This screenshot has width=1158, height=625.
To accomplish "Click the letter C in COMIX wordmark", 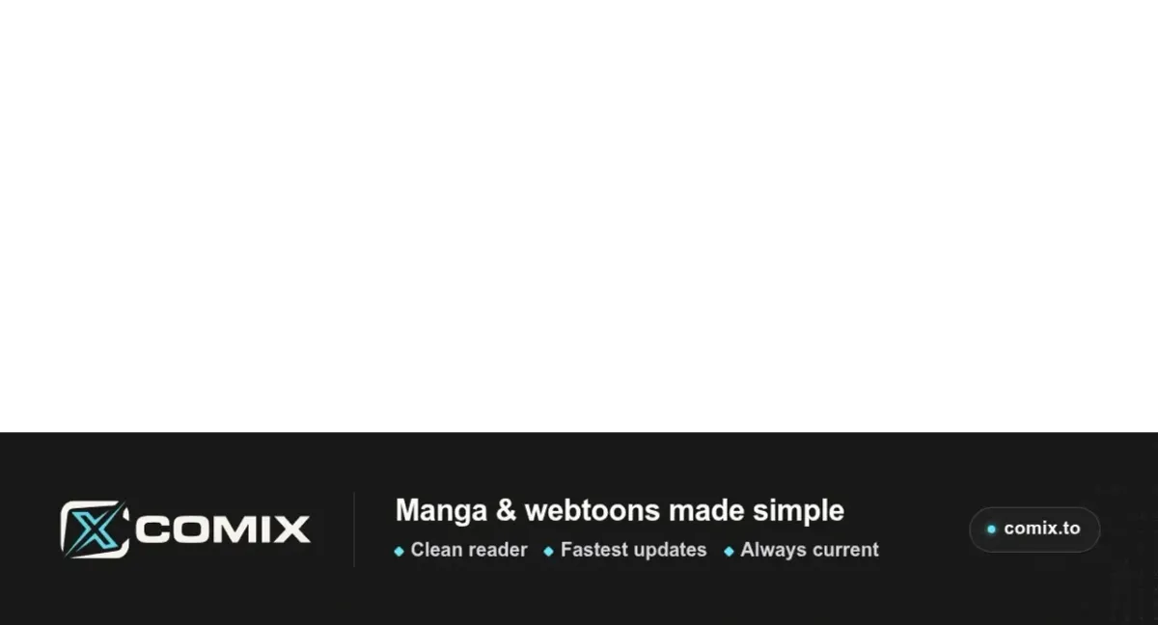I will click(151, 530).
